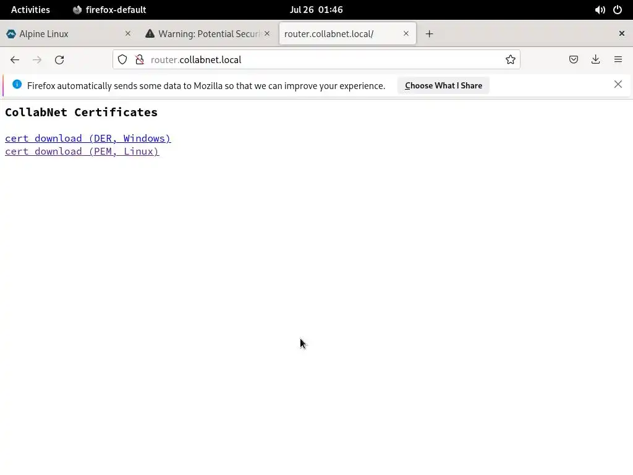The width and height of the screenshot is (633, 475).
Task: Switch to the Warning: Potential Security tab
Action: pyautogui.click(x=208, y=34)
